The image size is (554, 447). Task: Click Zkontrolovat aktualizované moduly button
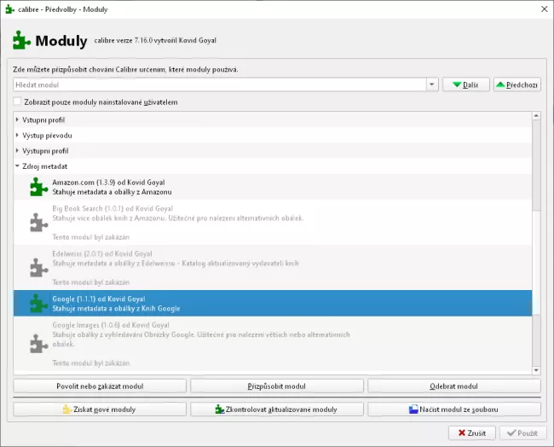click(x=276, y=409)
